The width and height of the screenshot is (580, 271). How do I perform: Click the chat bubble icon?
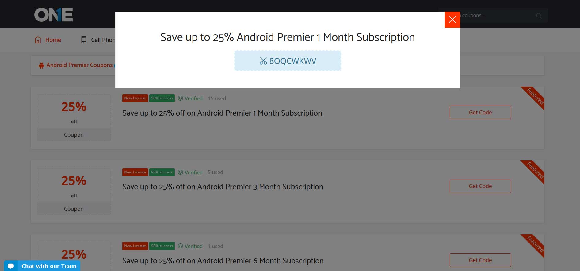(x=11, y=266)
